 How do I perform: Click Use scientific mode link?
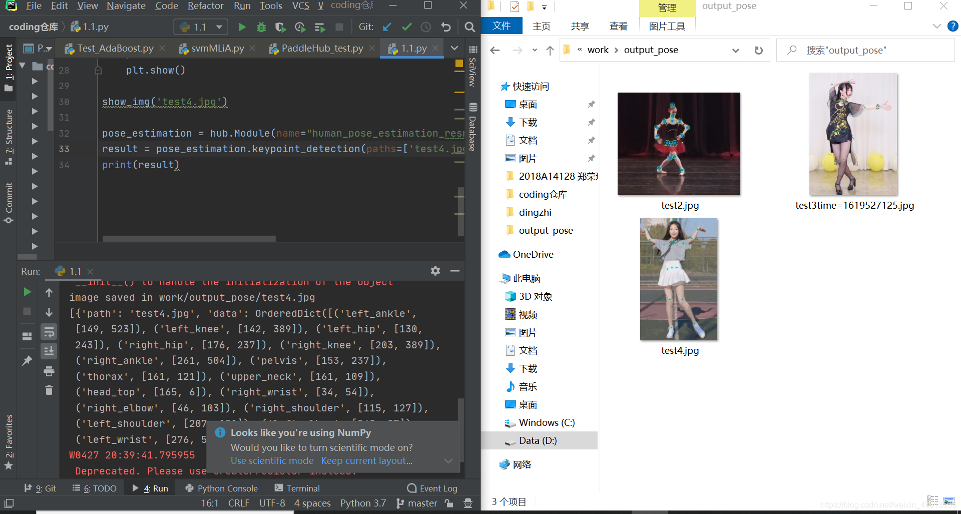point(272,461)
